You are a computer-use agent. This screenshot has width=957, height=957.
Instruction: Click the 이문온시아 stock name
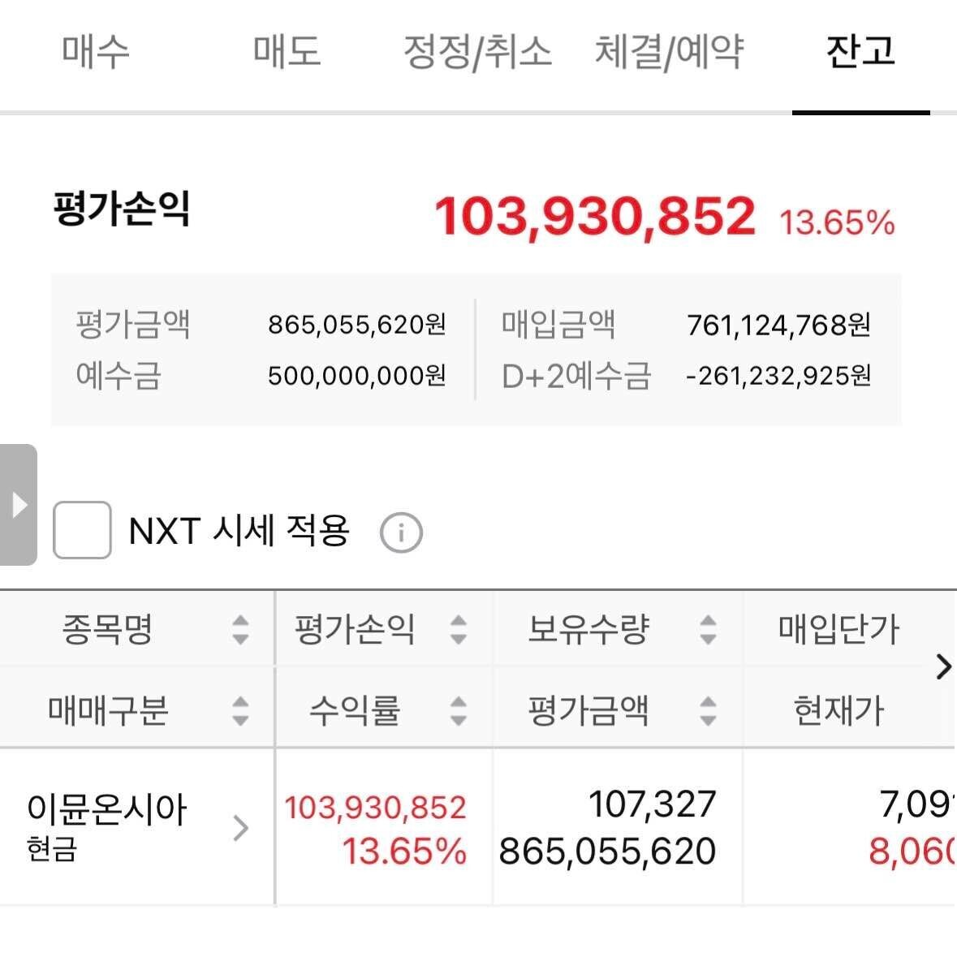pos(107,810)
